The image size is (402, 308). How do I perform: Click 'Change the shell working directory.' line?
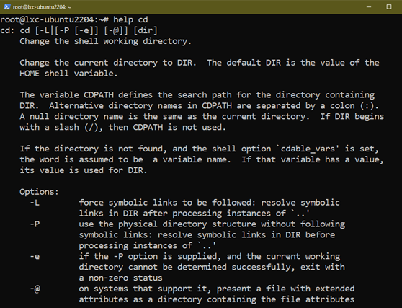(106, 41)
